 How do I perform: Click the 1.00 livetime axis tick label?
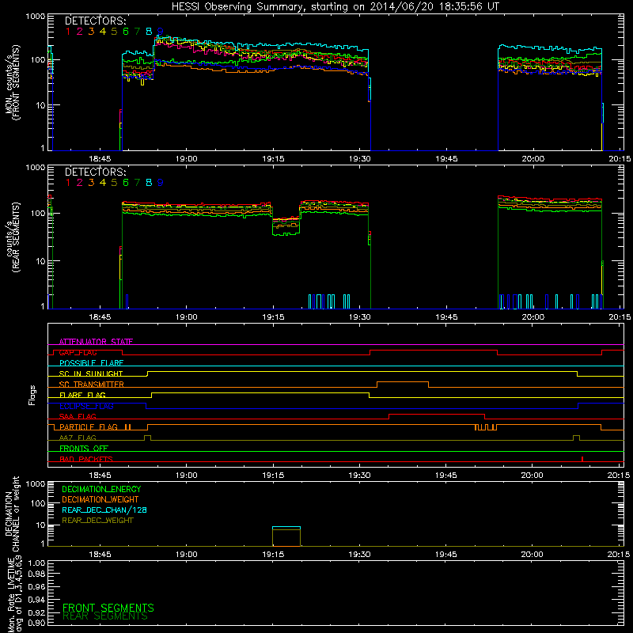tap(36, 563)
